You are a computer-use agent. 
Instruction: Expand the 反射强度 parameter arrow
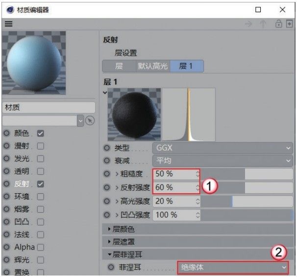117,187
